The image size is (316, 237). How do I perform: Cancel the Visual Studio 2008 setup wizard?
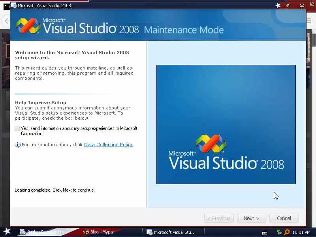(x=284, y=218)
